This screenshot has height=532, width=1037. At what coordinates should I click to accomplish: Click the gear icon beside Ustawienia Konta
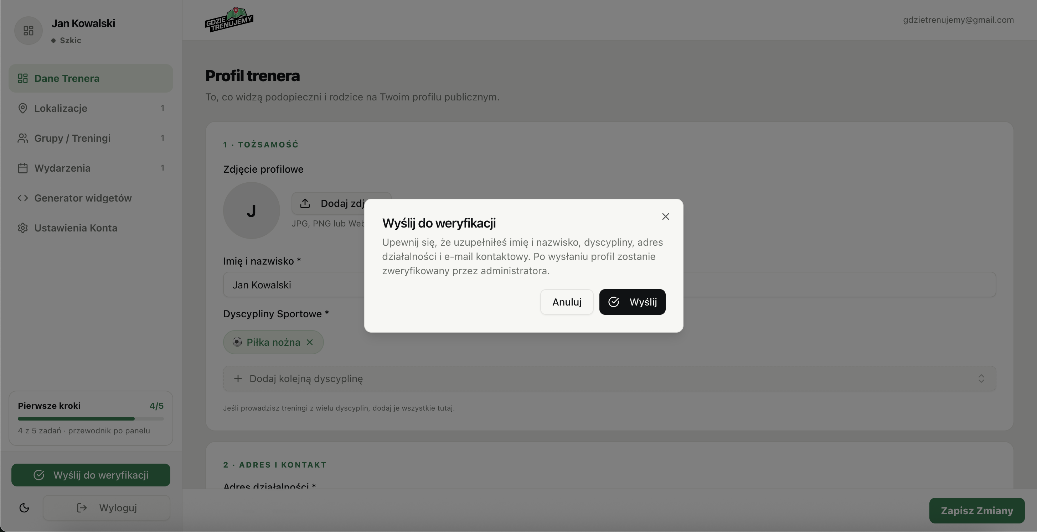22,228
